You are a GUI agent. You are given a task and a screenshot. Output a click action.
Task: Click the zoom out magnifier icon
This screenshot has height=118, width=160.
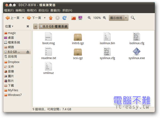click(89, 18)
